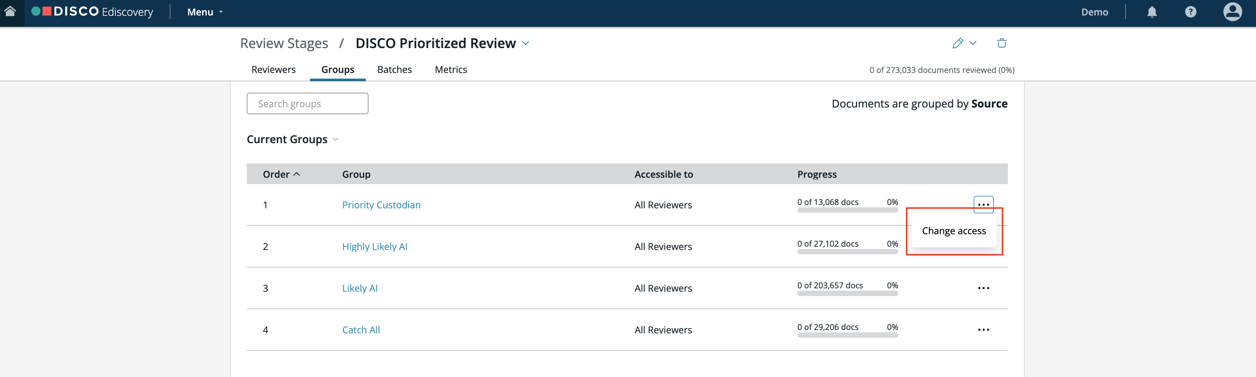Go to the home page icon
The image size is (1256, 377).
[10, 11]
